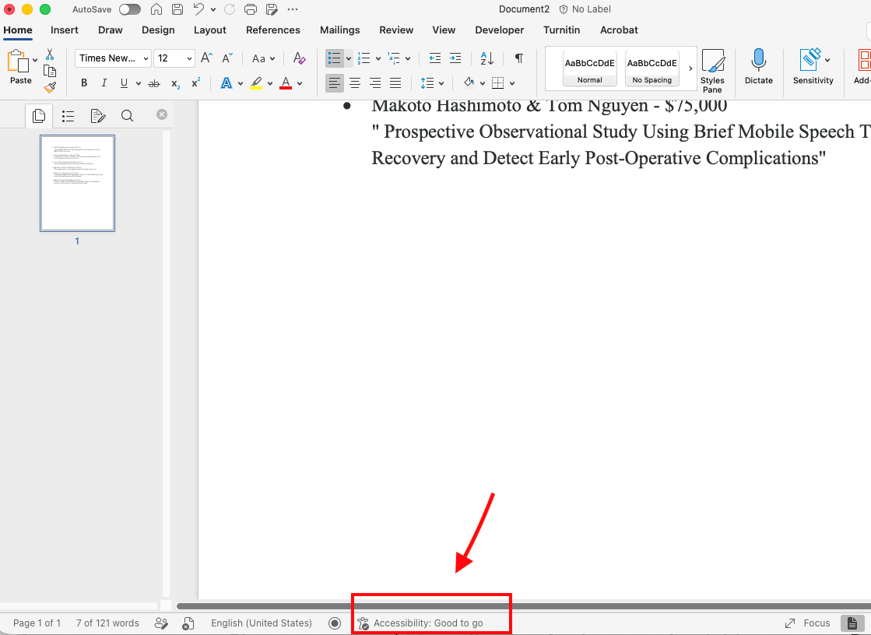Align text to the right
Screen dimensions: 871x635
pos(375,83)
